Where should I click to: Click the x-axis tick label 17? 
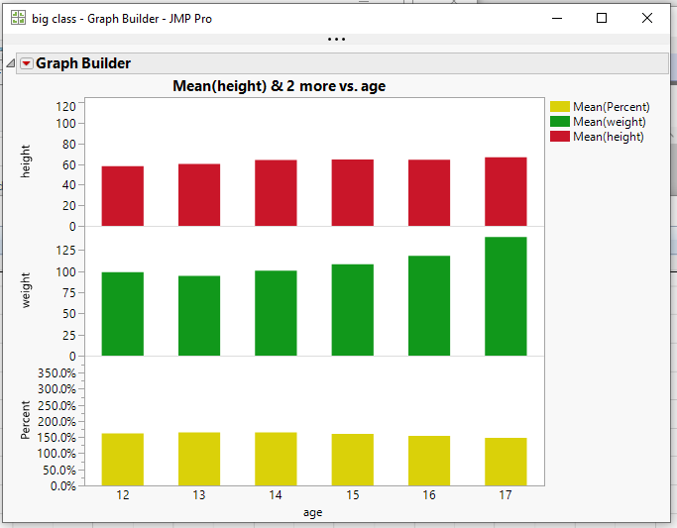point(506,495)
